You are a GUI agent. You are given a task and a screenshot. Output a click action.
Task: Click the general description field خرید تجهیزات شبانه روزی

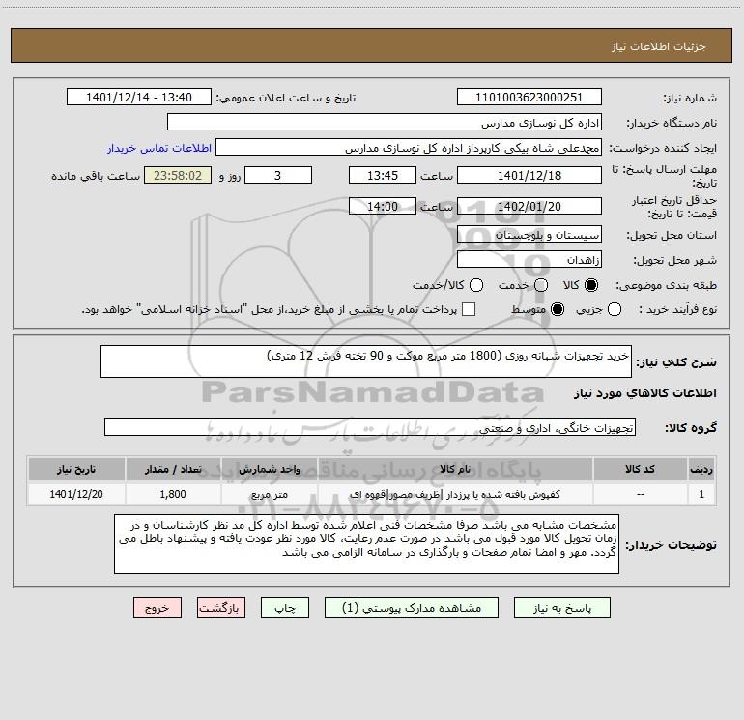(366, 361)
